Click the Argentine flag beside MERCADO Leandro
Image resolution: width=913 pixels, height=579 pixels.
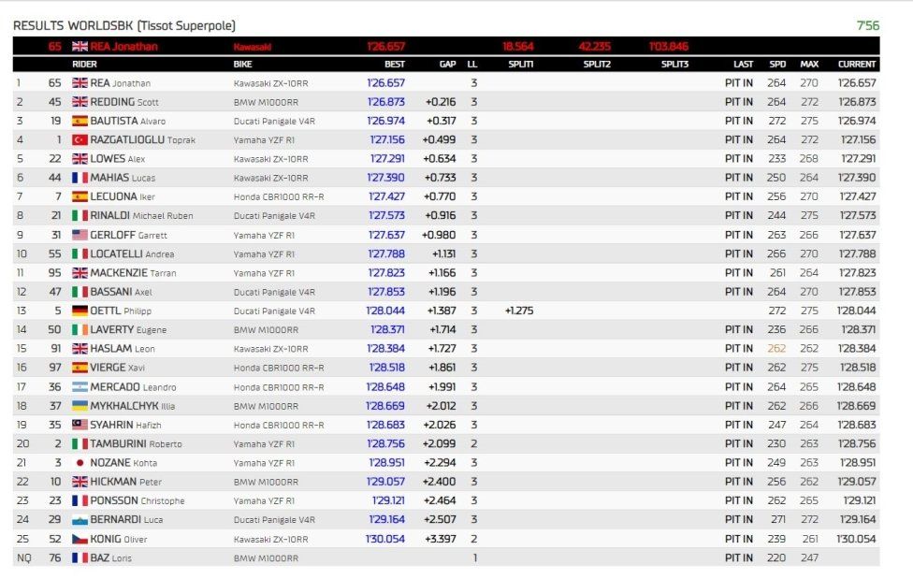click(80, 386)
